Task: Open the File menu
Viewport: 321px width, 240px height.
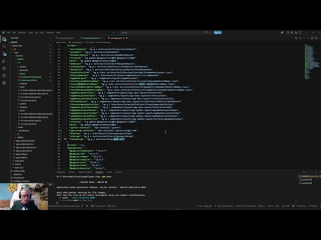Action: click(x=9, y=32)
